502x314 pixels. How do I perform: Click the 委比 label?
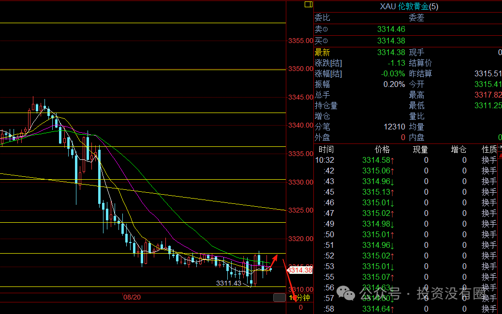point(323,18)
